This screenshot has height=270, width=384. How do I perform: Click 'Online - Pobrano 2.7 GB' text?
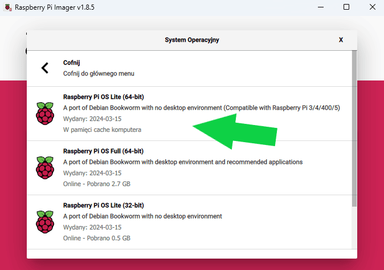click(x=97, y=184)
